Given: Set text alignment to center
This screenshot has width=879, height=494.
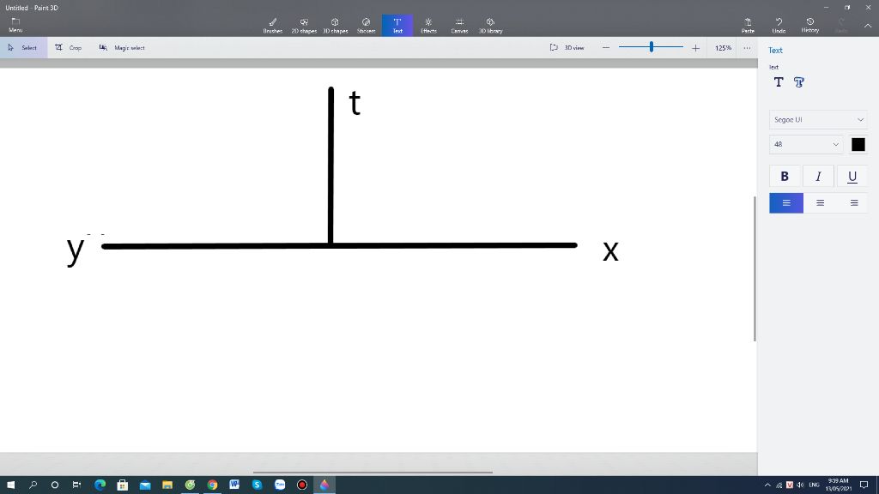Looking at the screenshot, I should coord(820,202).
